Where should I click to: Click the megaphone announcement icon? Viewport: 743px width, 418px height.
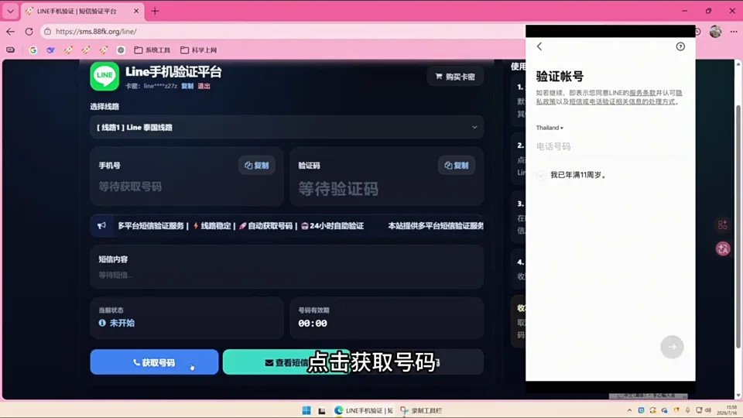[x=101, y=225]
